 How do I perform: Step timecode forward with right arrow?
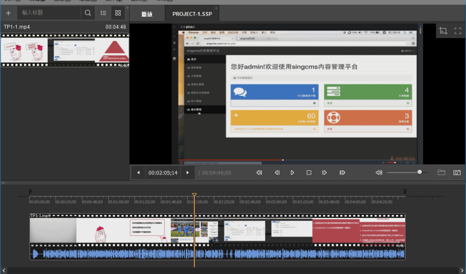(x=188, y=173)
